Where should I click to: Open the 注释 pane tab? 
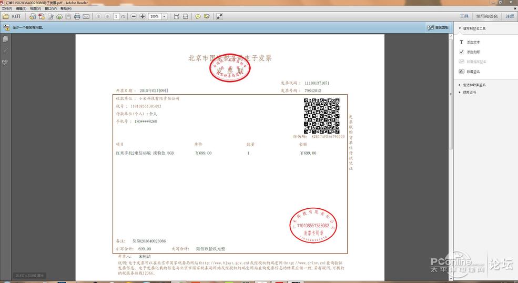(510, 16)
